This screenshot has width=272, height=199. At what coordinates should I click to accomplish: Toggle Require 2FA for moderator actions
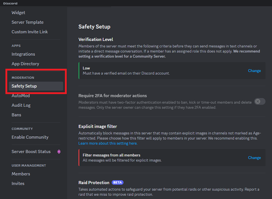[x=260, y=101]
